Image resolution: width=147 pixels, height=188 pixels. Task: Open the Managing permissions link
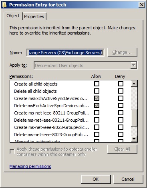click(x=30, y=166)
